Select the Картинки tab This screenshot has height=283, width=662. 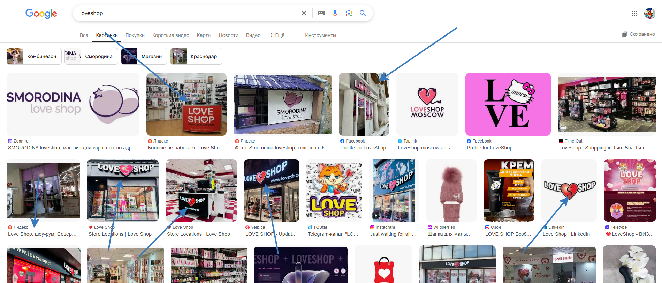(107, 35)
